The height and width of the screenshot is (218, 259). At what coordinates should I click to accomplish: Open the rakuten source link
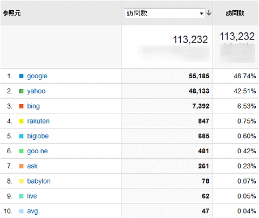[x=38, y=121]
